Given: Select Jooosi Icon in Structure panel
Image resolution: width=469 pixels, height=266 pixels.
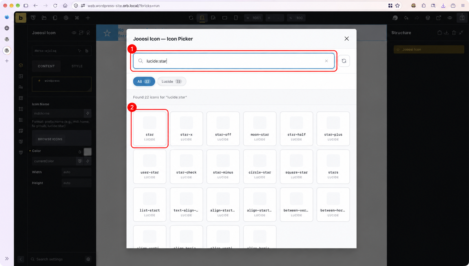Looking at the screenshot, I should click(429, 50).
